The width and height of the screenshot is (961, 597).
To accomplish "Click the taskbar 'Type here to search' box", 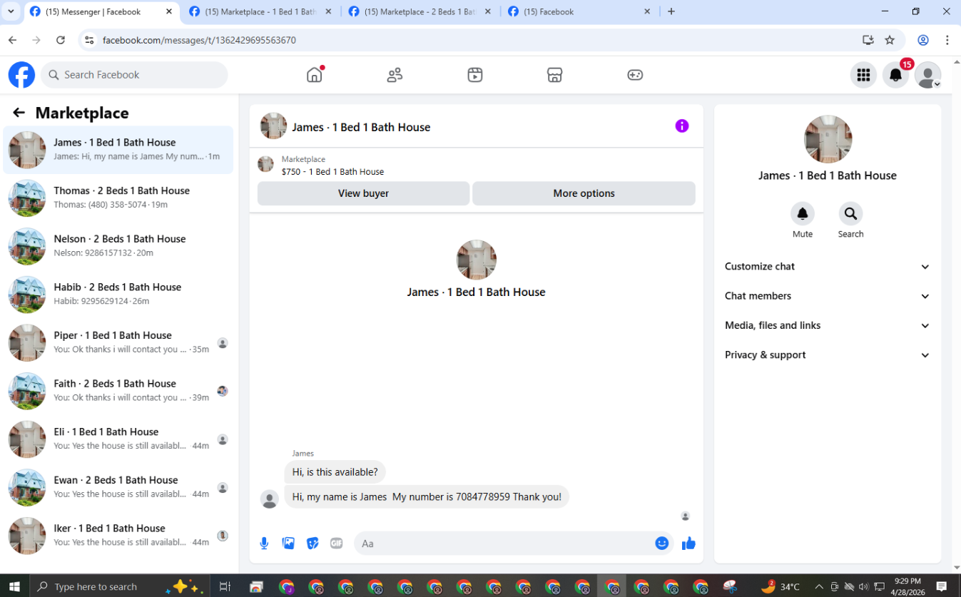I will [121, 586].
